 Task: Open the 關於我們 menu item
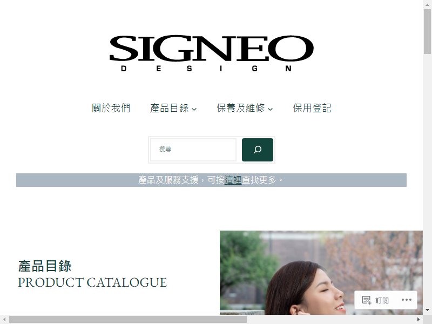[111, 108]
